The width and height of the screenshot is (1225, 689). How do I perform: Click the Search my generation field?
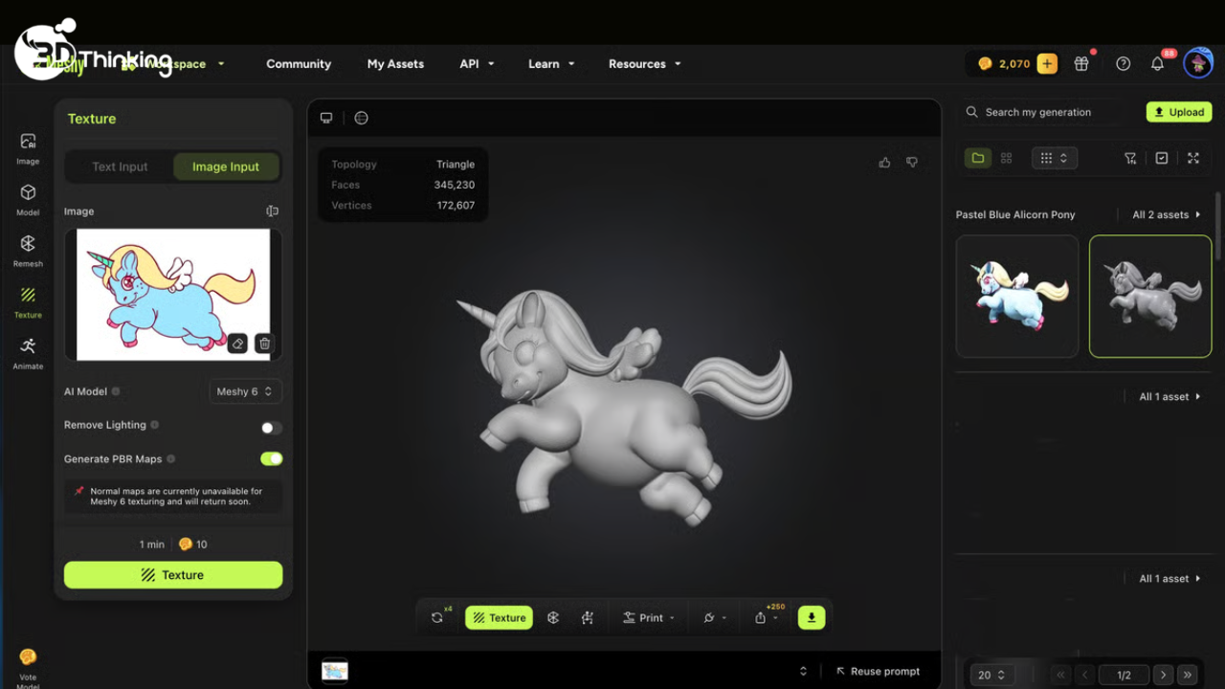(x=1048, y=112)
